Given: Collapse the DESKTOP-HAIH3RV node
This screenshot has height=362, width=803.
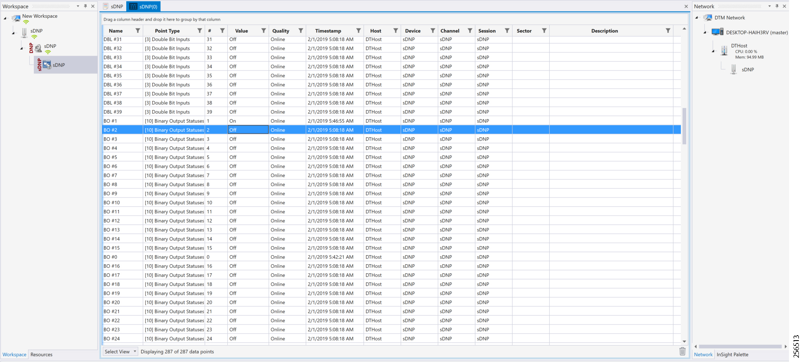Looking at the screenshot, I should [x=705, y=32].
